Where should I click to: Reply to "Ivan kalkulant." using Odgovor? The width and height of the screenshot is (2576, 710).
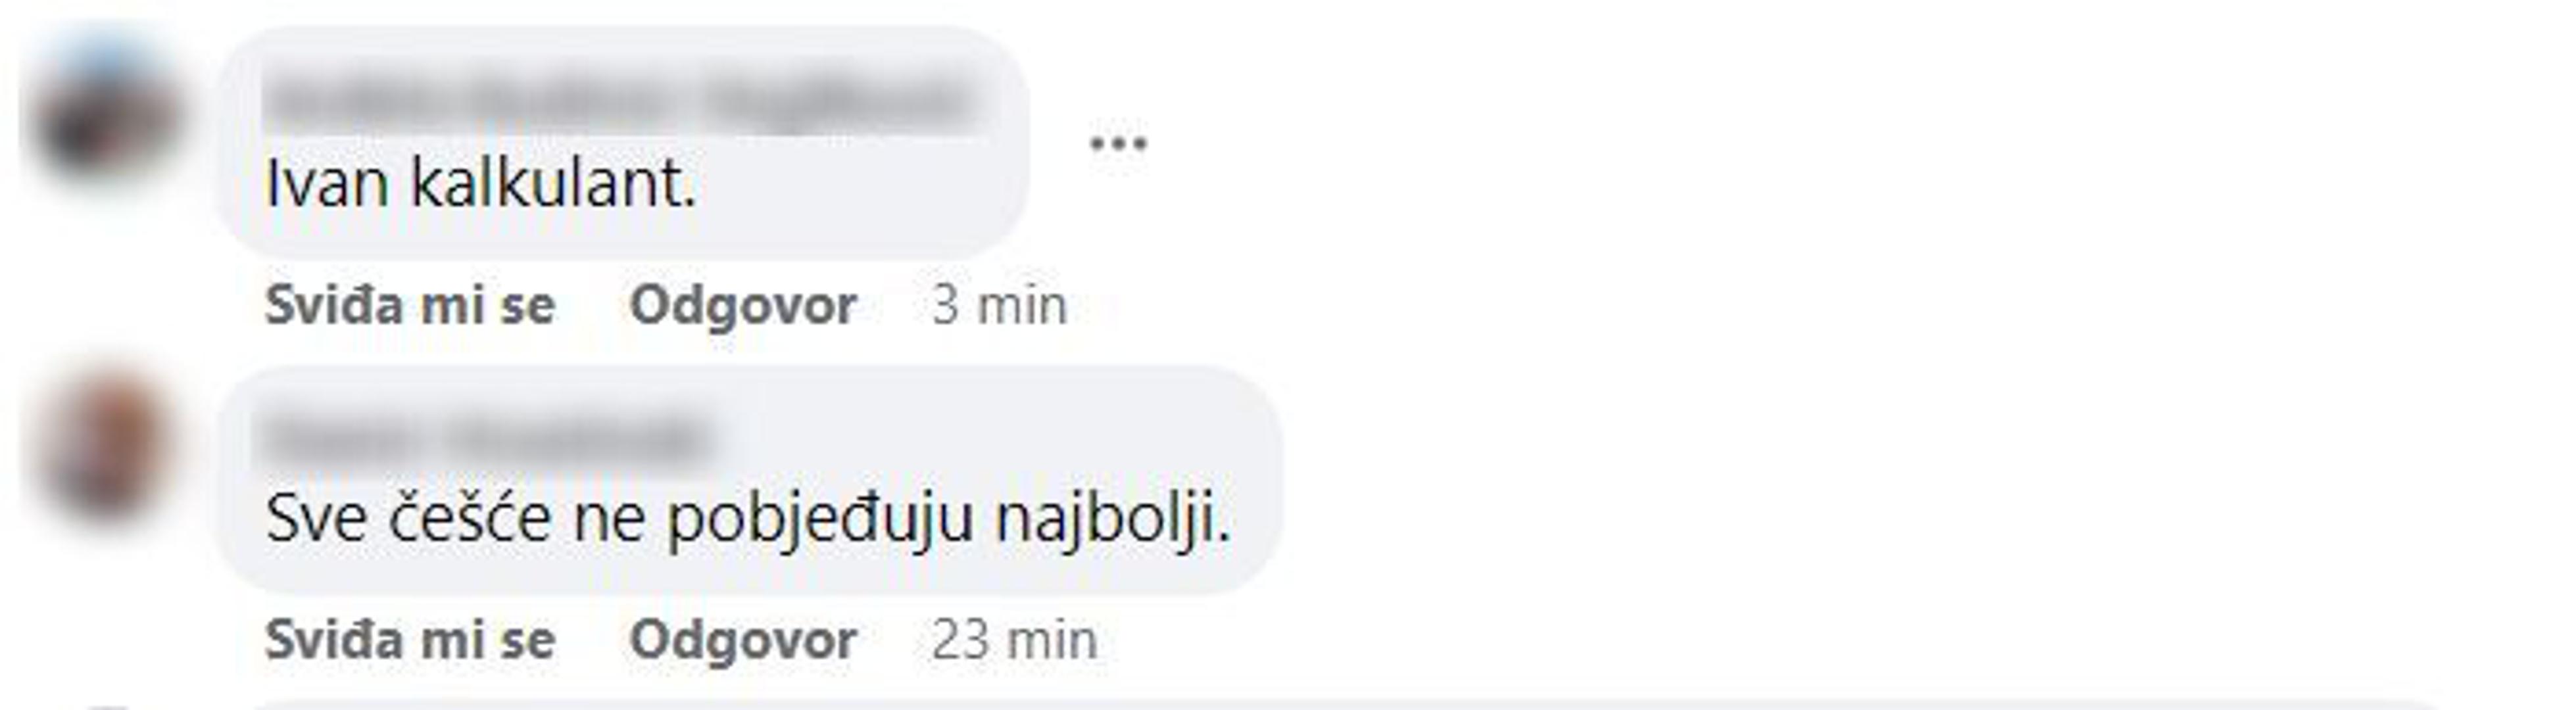tap(743, 305)
